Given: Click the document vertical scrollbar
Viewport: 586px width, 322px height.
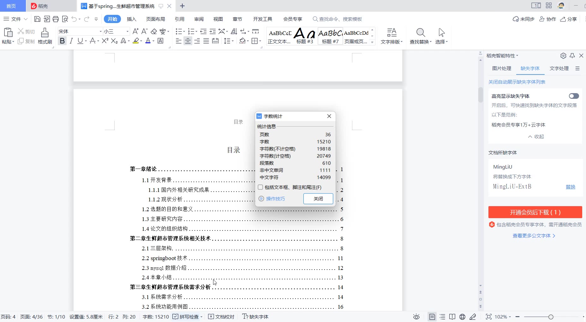Looking at the screenshot, I should (x=481, y=95).
